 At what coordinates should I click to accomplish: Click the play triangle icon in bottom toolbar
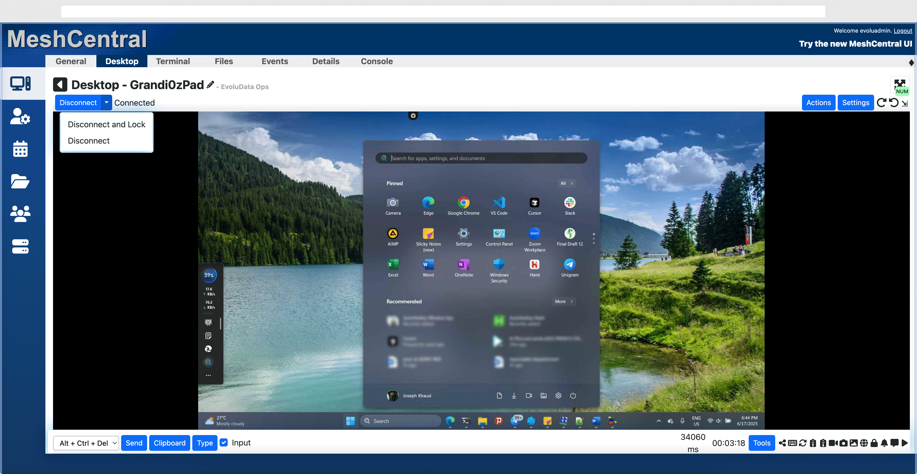tap(905, 443)
